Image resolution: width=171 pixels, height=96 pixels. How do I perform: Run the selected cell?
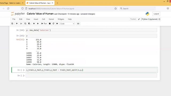pyautogui.click(x=44, y=24)
